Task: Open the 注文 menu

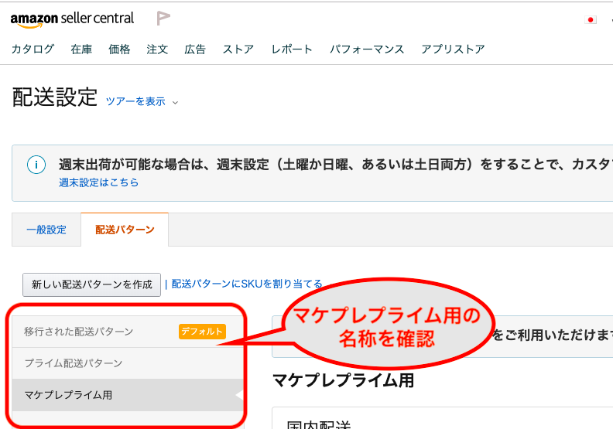Action: [157, 49]
